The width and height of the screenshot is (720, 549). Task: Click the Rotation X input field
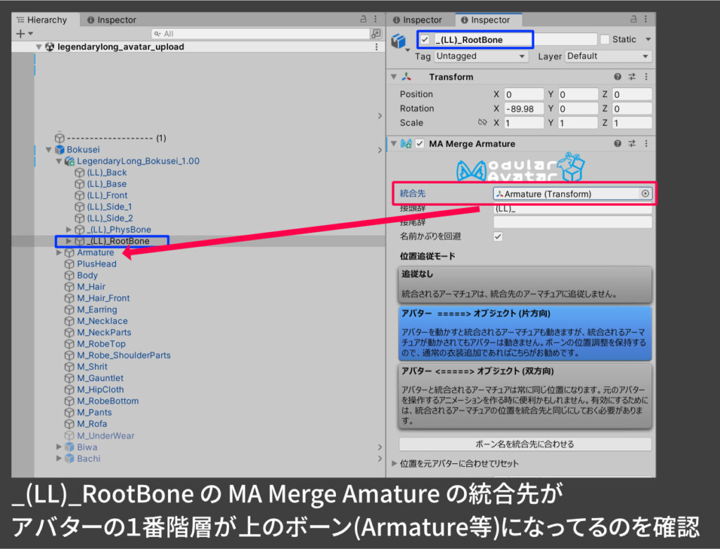tap(523, 109)
